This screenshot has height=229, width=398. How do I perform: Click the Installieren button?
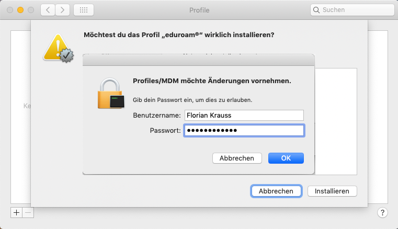[332, 191]
